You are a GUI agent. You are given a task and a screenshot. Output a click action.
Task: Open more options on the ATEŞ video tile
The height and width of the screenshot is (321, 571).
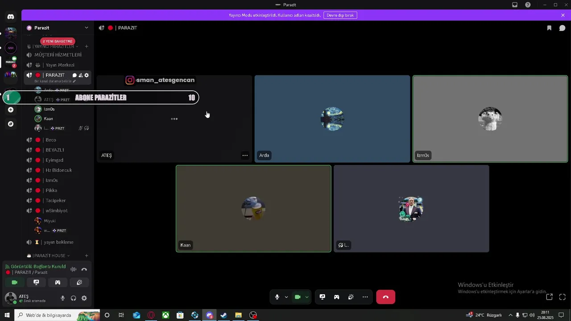[245, 156]
